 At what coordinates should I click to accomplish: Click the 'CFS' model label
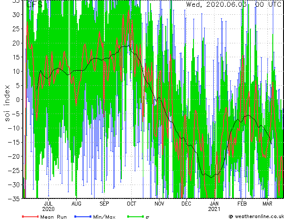[34, 4]
